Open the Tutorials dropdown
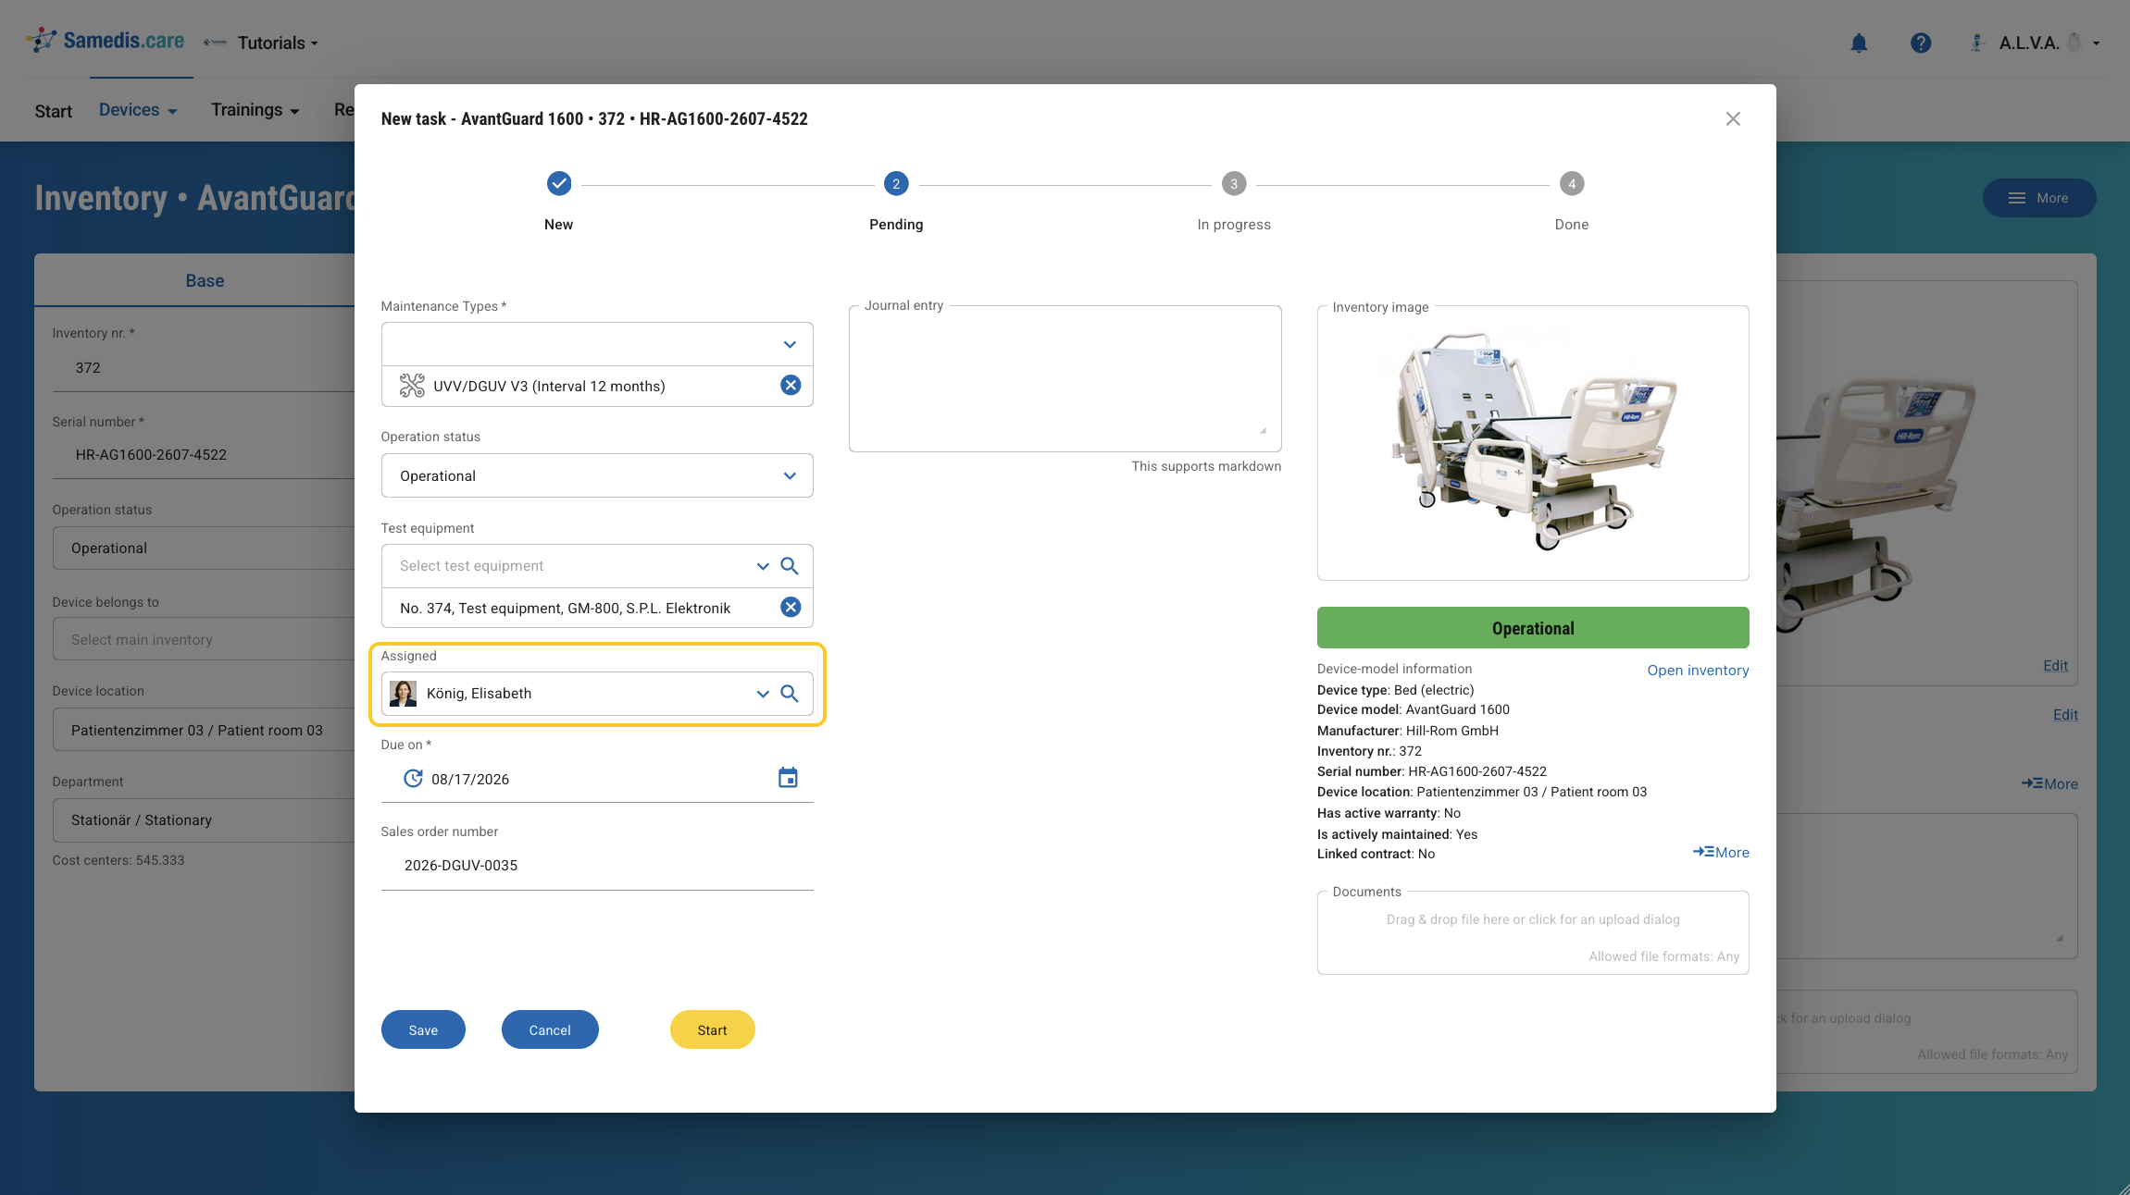 [x=278, y=43]
